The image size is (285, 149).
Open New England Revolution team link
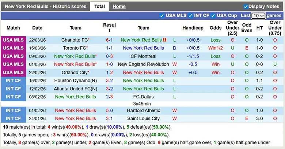pos(143,64)
